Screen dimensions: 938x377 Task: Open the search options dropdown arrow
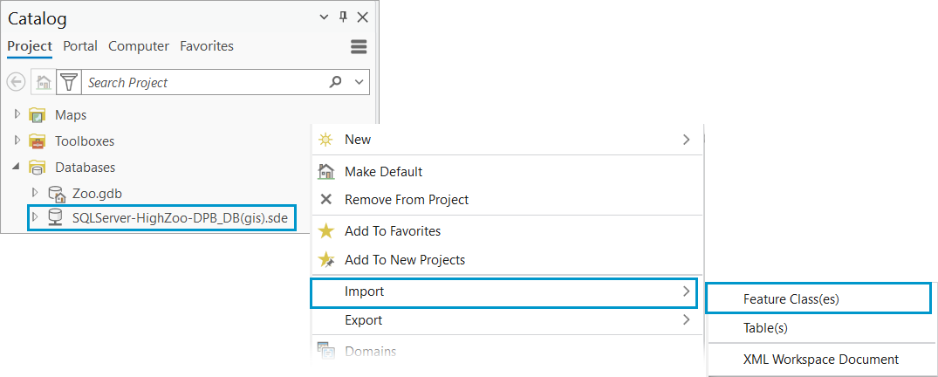click(x=359, y=82)
